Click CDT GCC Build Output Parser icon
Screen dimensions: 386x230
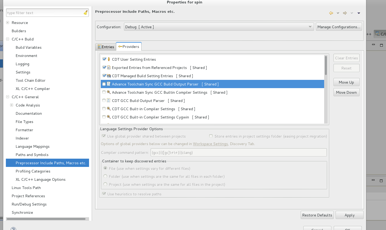point(109,101)
